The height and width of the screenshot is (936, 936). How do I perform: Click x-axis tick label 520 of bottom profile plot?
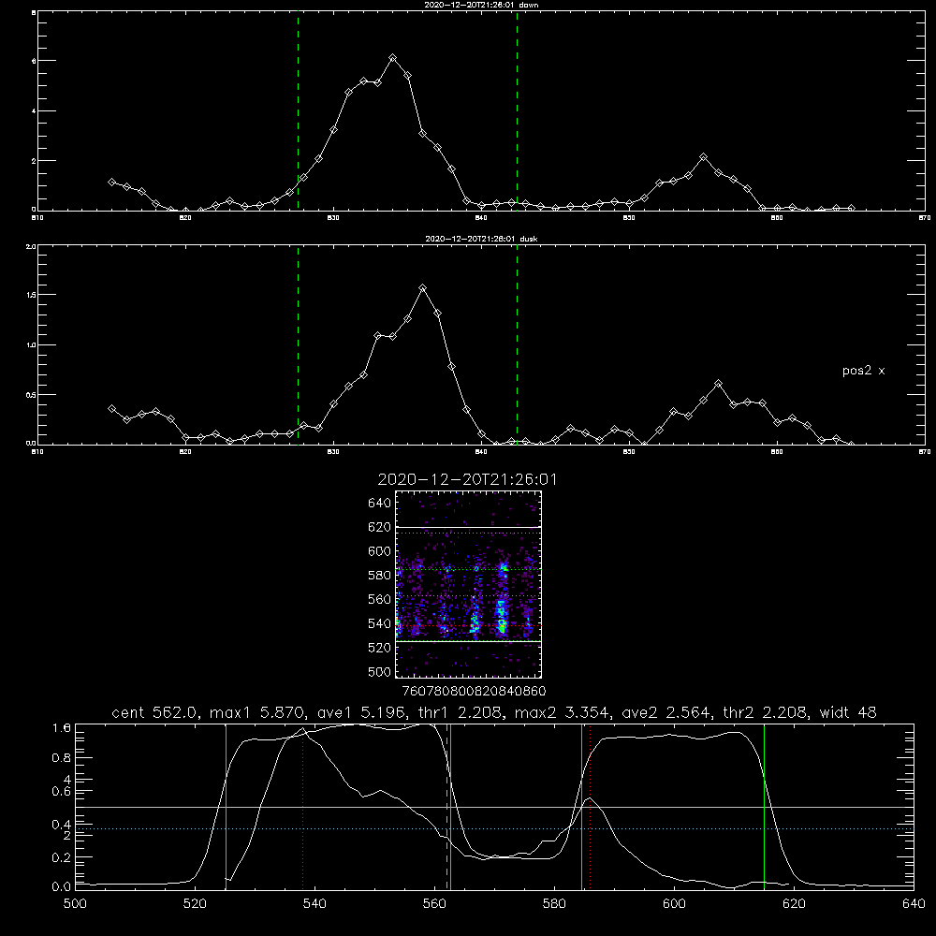coord(195,904)
